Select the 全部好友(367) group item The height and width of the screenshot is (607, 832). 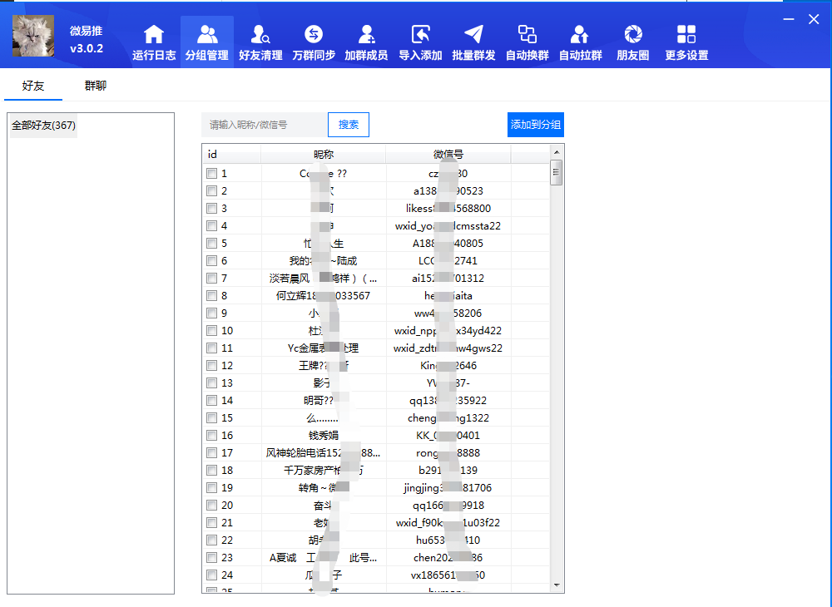pos(43,126)
